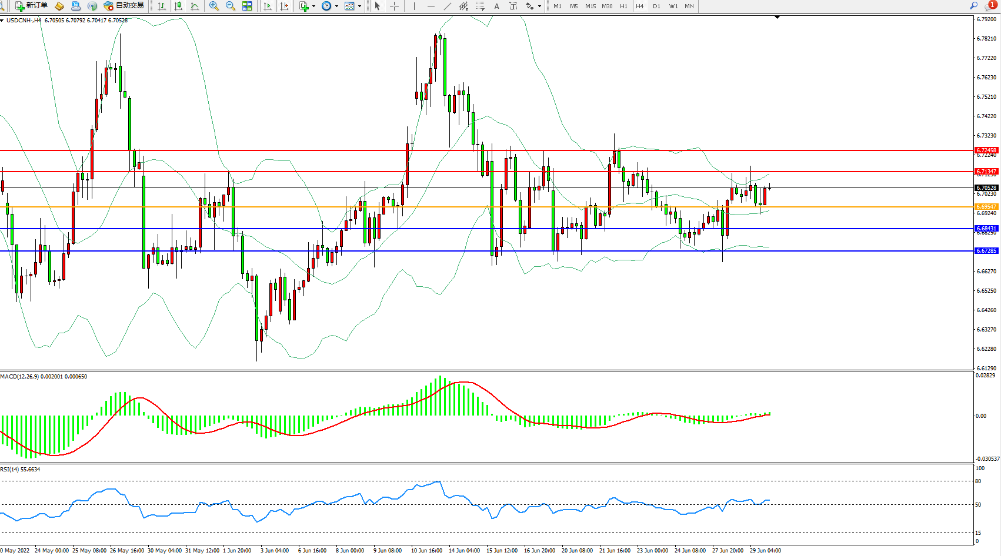Switch to the M15 timeframe
Viewport: 1001px width, 556px height.
point(590,6)
